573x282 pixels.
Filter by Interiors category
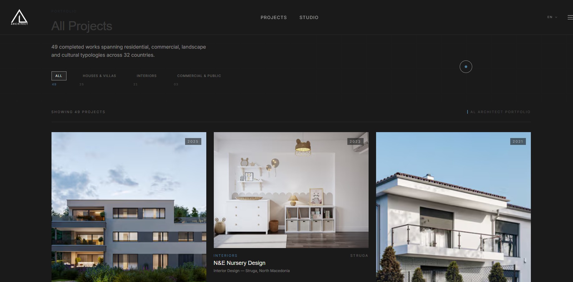pos(147,76)
